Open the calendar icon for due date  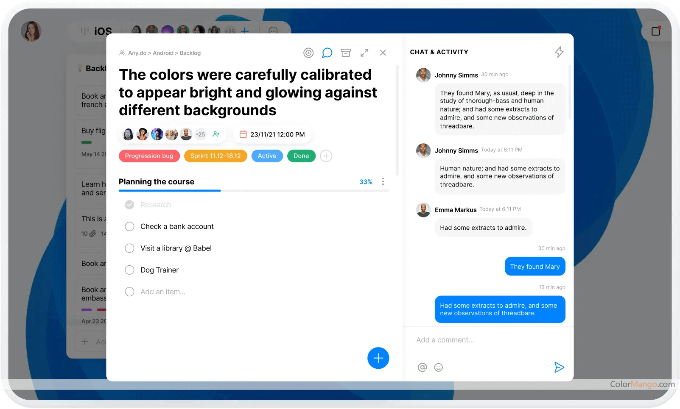(243, 134)
